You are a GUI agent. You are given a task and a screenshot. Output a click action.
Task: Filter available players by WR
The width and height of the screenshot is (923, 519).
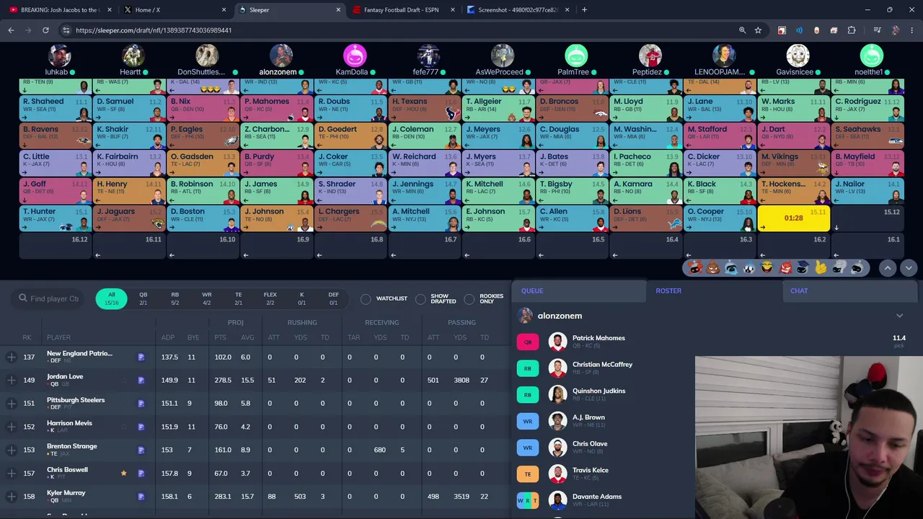click(x=207, y=298)
